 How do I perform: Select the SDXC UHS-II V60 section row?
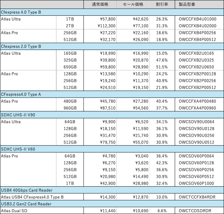click(112, 149)
